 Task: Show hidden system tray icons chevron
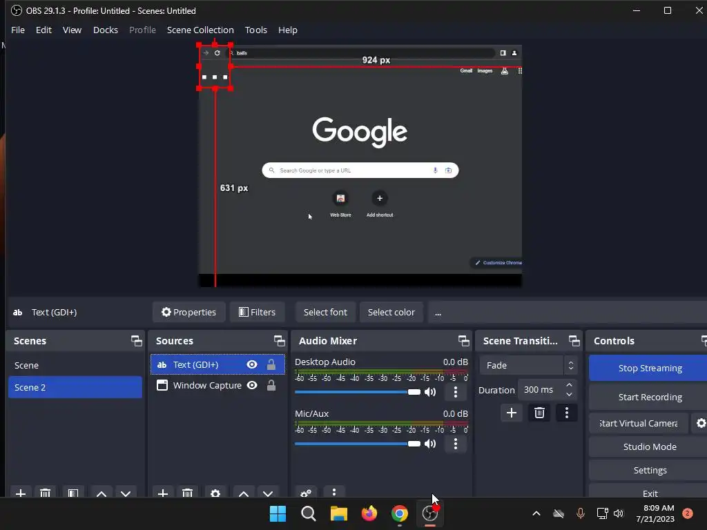pyautogui.click(x=536, y=513)
